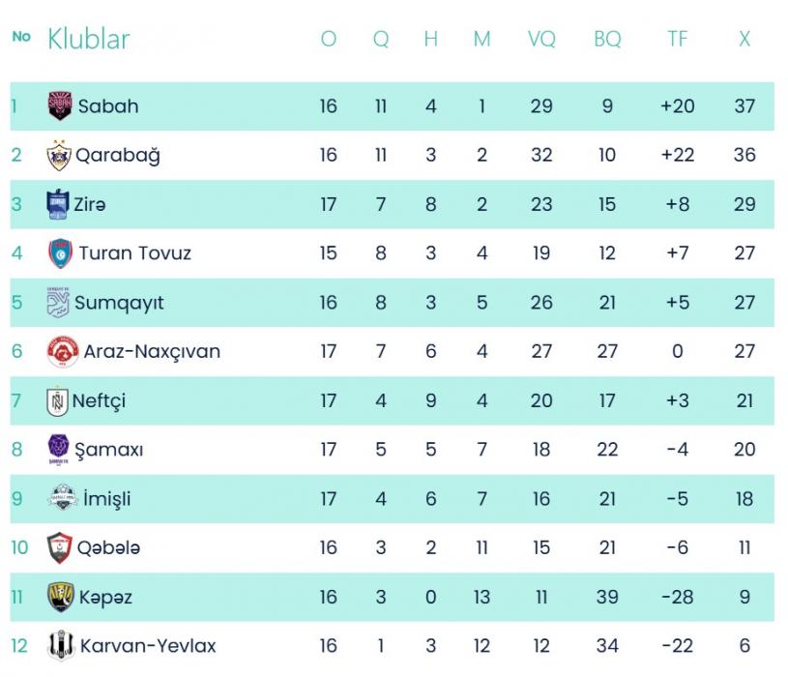This screenshot has width=788, height=677.
Task: Select the Zirə club logo
Action: coord(59,204)
